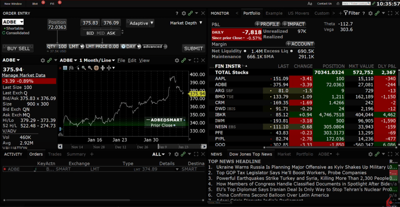Remove chart item with red X icon

60,68
